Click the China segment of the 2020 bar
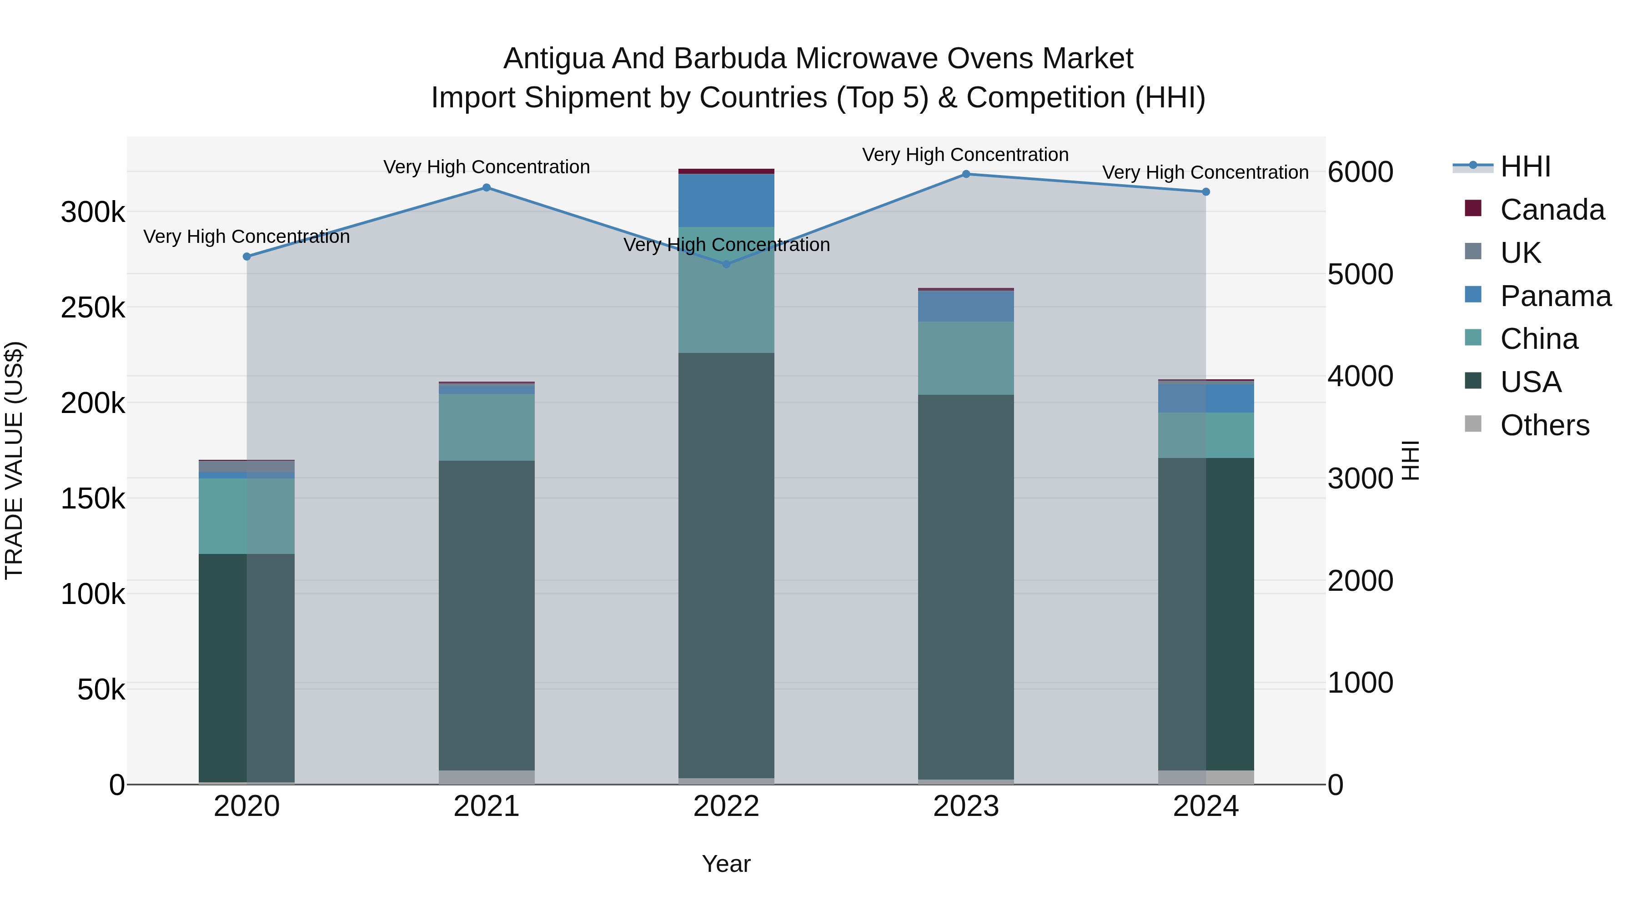 [x=246, y=516]
